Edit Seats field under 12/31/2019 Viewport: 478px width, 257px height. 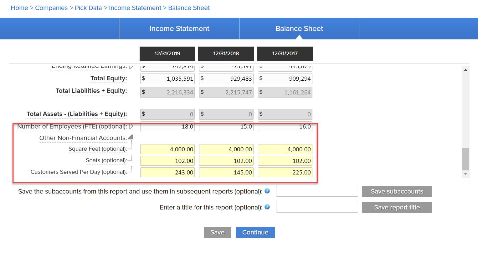(167, 161)
